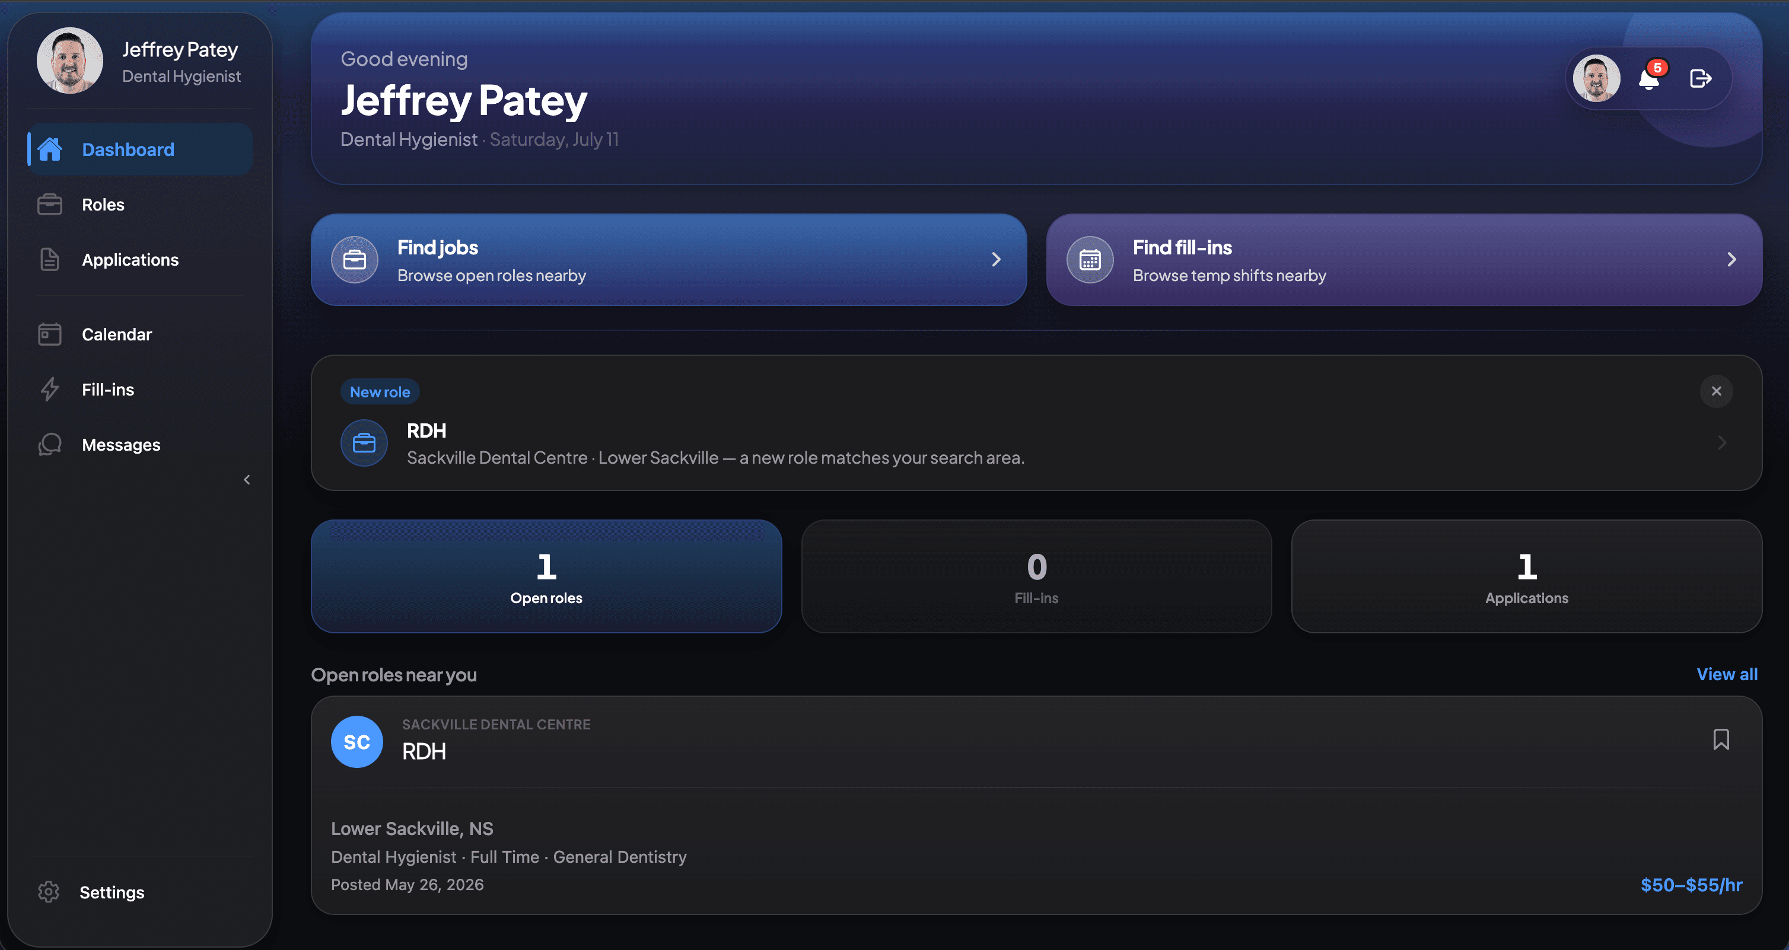Click the Fill-ins lightning bolt icon
The width and height of the screenshot is (1789, 950).
point(50,390)
